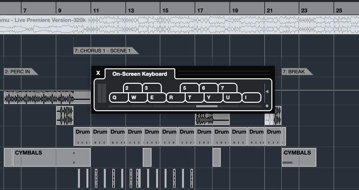The image size is (359, 190).
Task: Click black key 2 on the on-screen keyboard
Action: coord(132,88)
